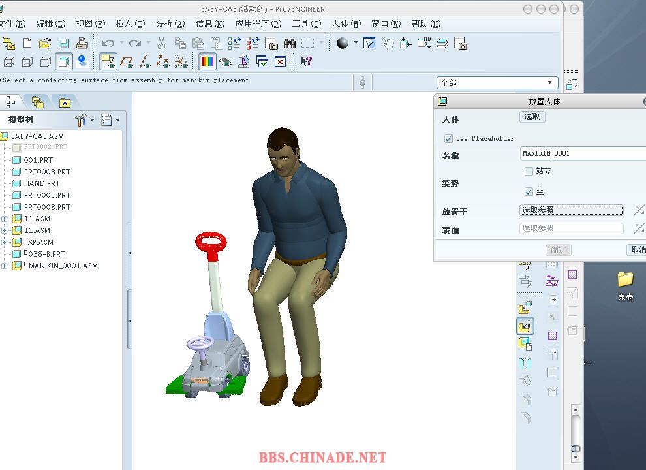The height and width of the screenshot is (470, 646).
Task: Click the regenerate model icon with blue arrows
Action: pyautogui.click(x=234, y=43)
